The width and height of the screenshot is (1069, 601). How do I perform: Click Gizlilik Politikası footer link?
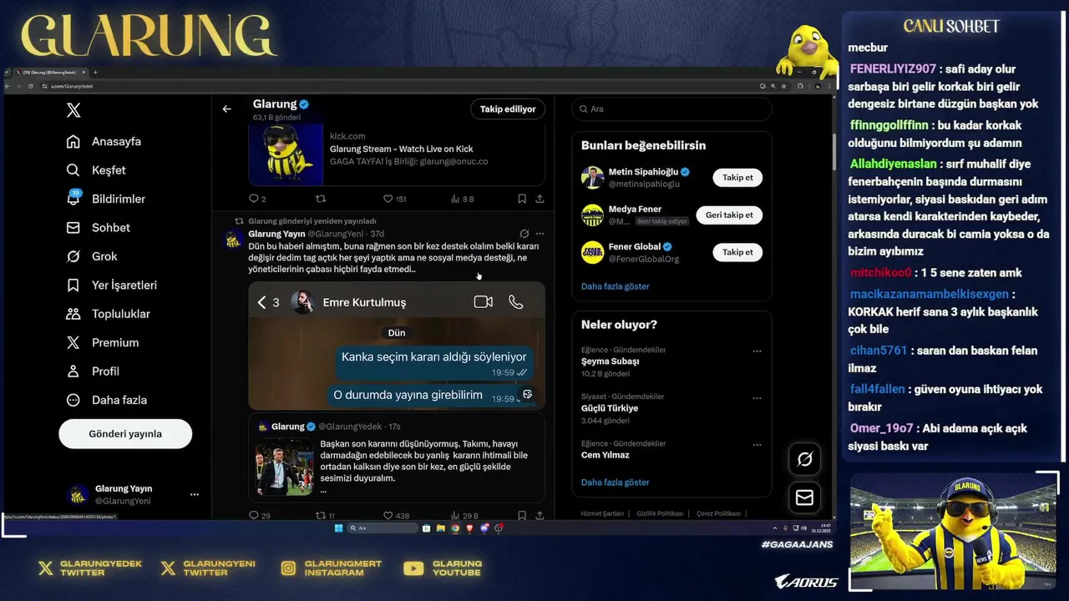click(x=660, y=513)
